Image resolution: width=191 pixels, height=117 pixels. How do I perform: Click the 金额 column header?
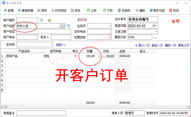click(x=122, y=51)
